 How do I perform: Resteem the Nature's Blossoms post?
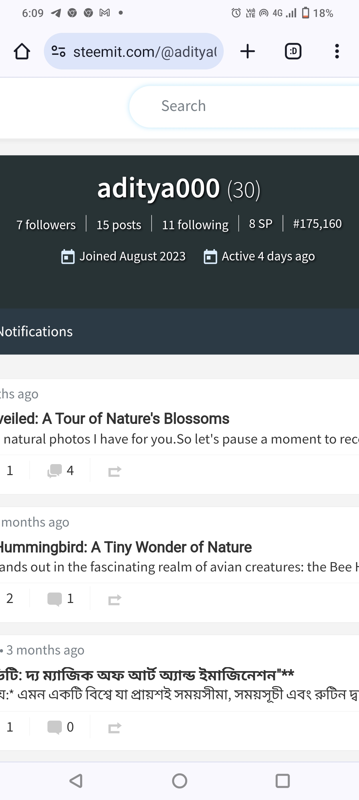pos(115,471)
